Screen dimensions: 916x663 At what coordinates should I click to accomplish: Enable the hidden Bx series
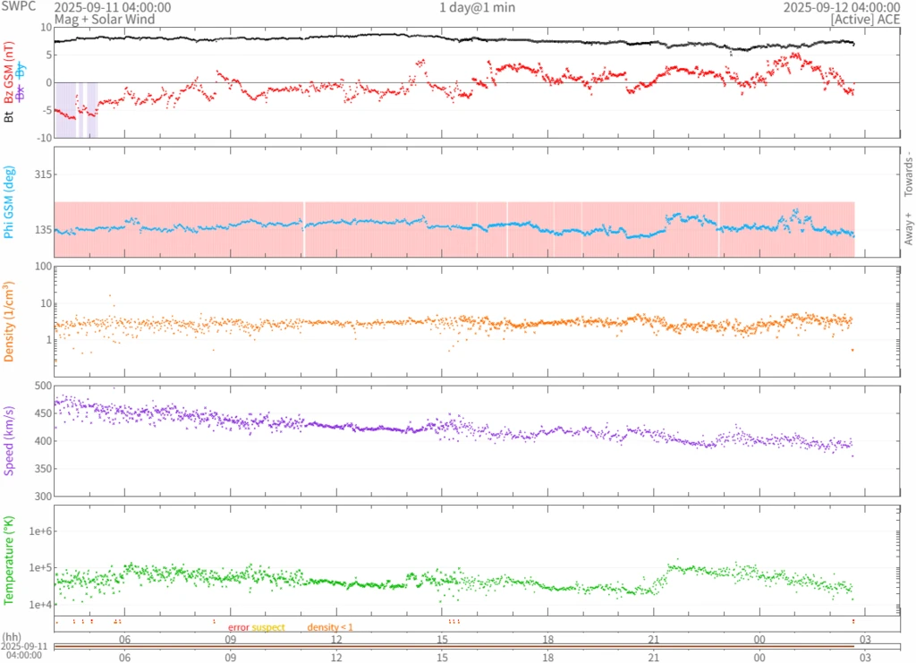(21, 91)
